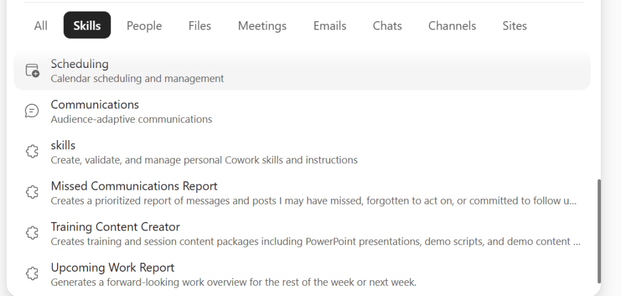Select the Skills filter tab
The image size is (621, 296).
point(87,25)
